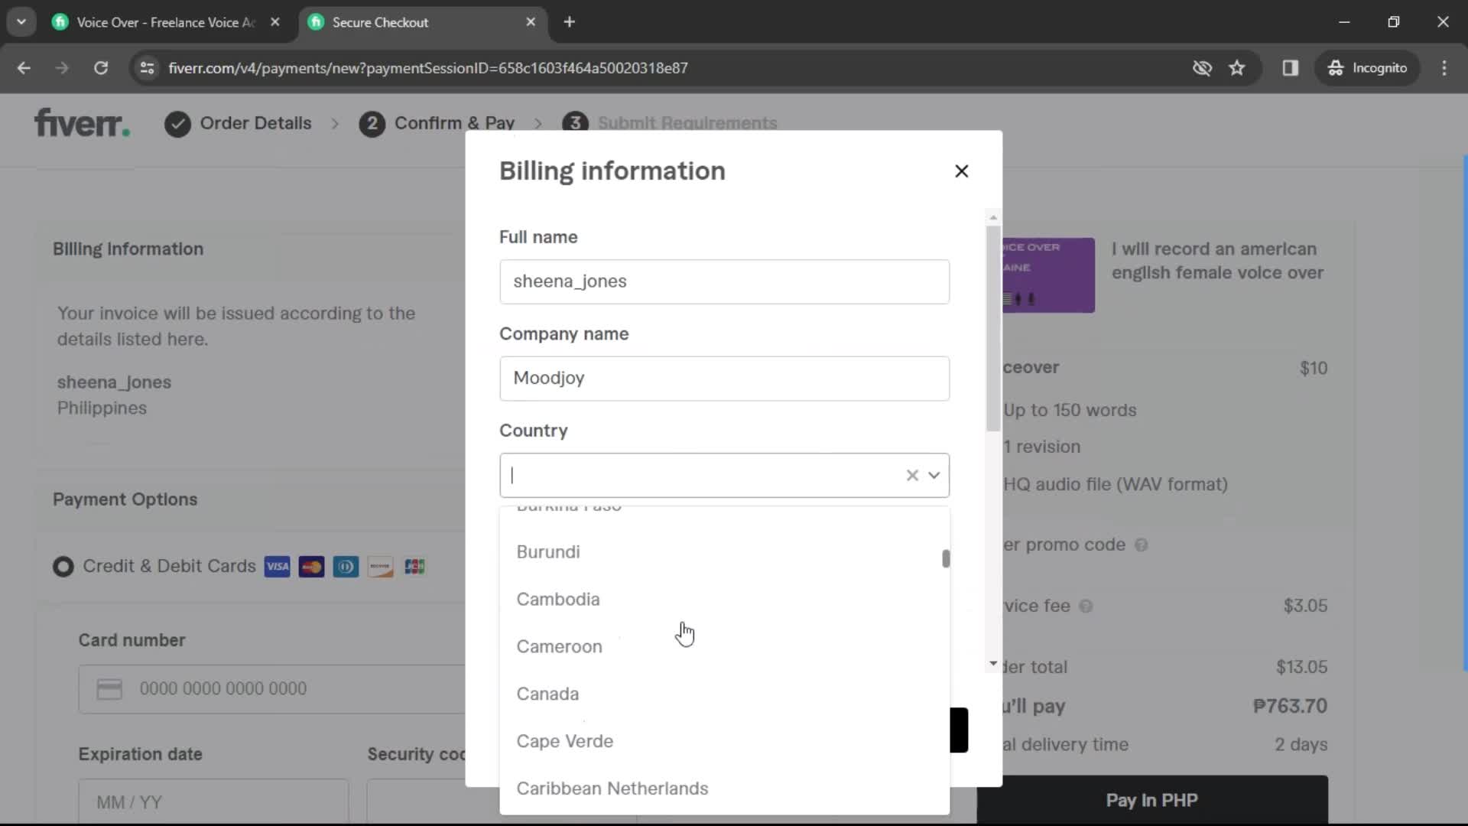This screenshot has height=826, width=1468.
Task: Open the service fee help icon
Action: click(1086, 606)
